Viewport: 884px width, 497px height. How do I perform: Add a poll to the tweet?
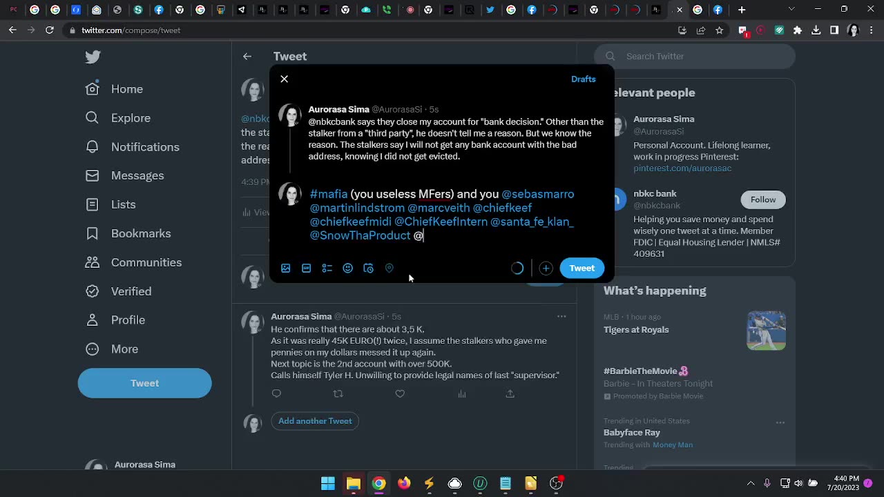[327, 269]
